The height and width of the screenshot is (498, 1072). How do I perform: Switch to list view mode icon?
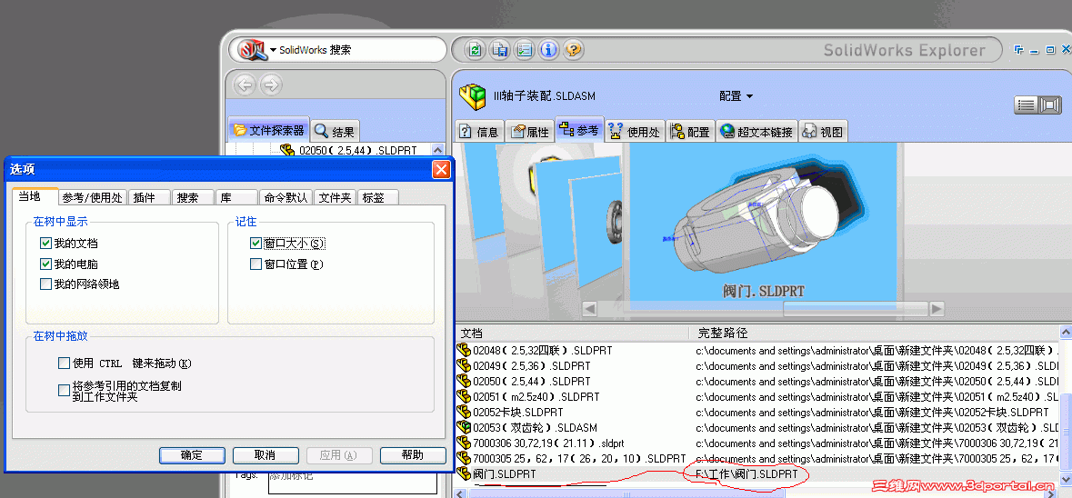click(x=1026, y=105)
